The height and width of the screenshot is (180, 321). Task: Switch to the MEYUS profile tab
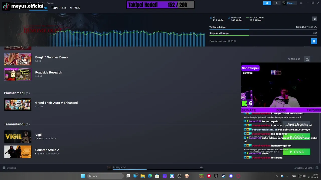[75, 8]
